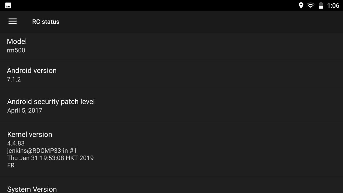
Task: Select the Android version entry label
Action: 32,71
